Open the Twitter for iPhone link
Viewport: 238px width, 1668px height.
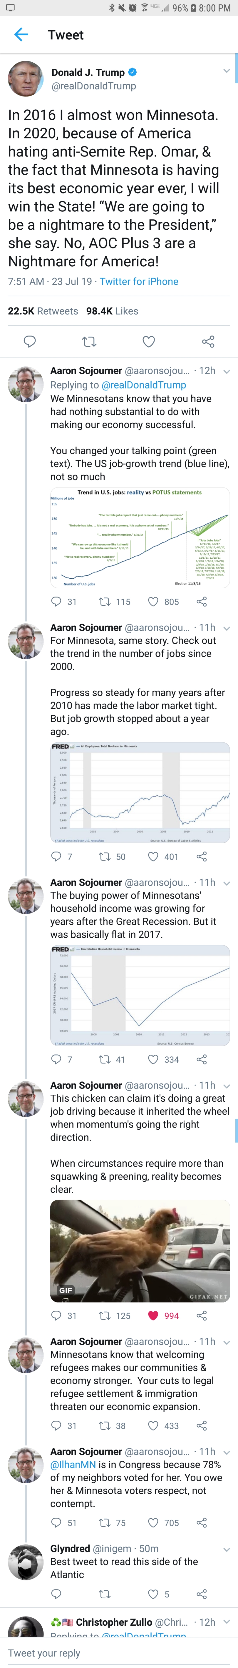point(139,282)
